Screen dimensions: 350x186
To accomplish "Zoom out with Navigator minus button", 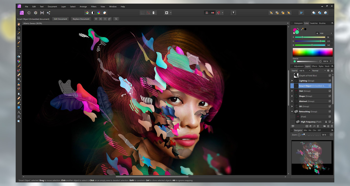I will tap(299, 135).
